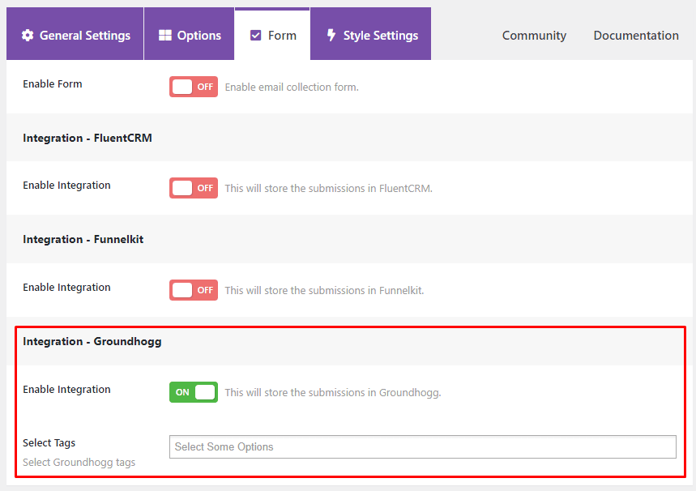Select the Form tab
Viewport: 696px width, 491px height.
(x=272, y=35)
